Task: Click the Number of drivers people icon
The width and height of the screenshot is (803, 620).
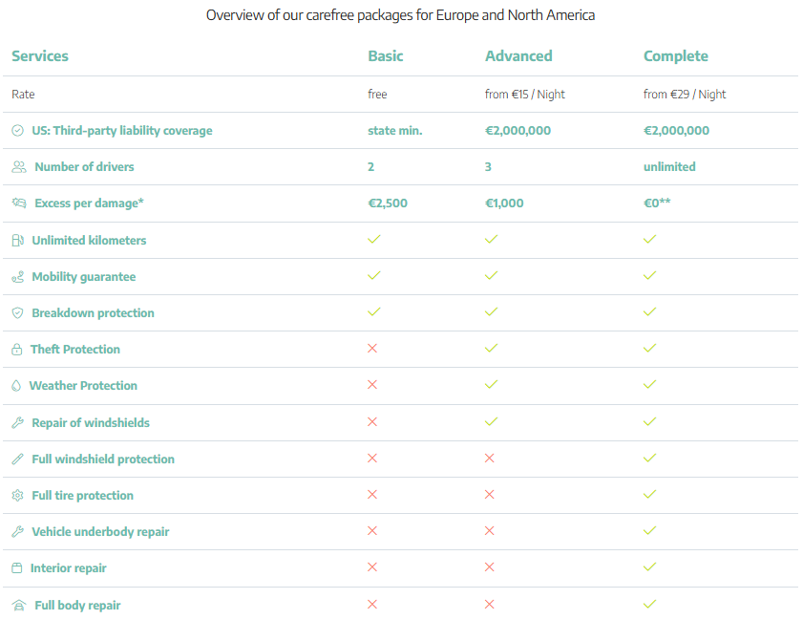Action: coord(19,167)
